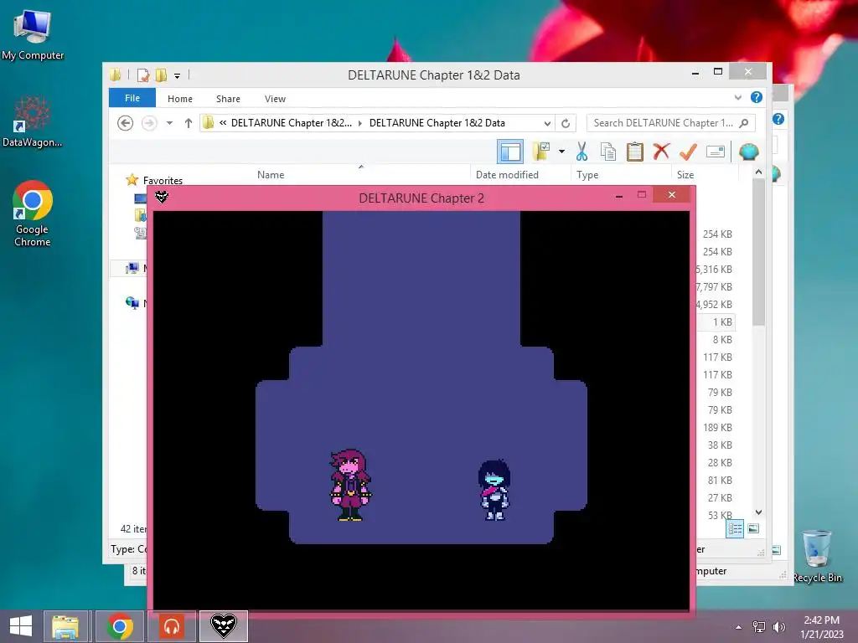Click the DELTARUNE Chapter 1&2... parent breadcrumb

click(x=291, y=123)
